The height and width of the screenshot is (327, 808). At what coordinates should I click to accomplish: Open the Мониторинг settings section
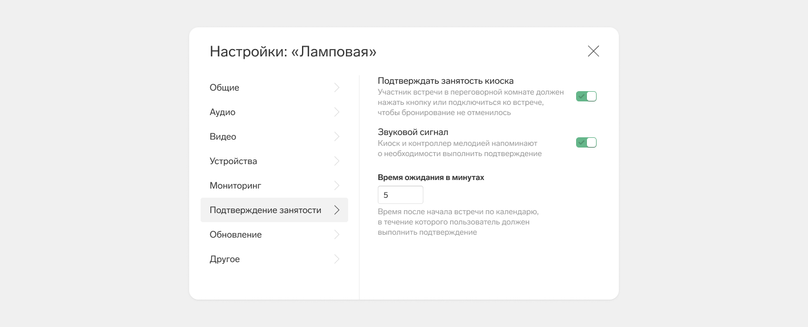(x=274, y=186)
